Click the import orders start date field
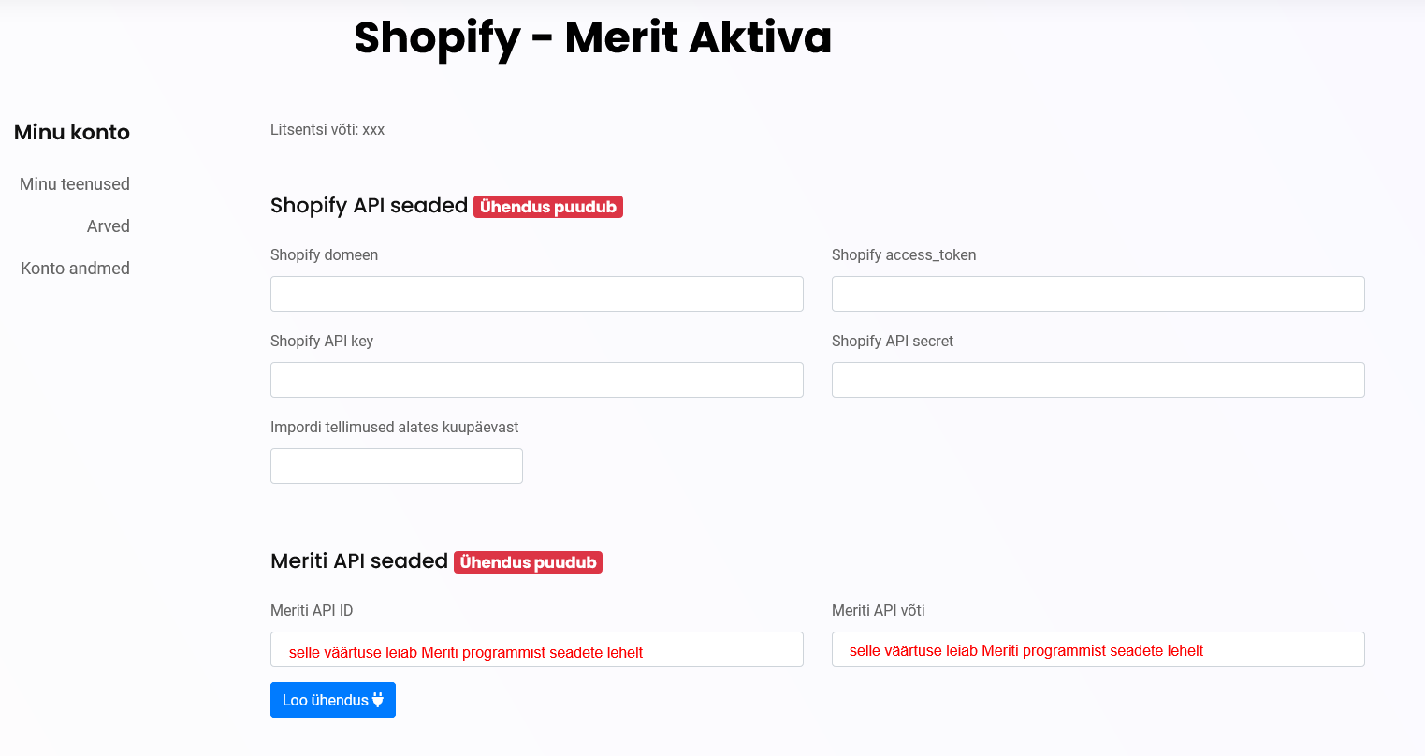This screenshot has height=756, width=1425. pos(396,466)
